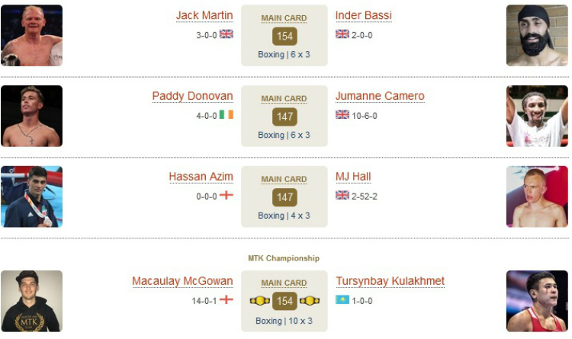Click the UK flag next to MJ Hall's record
The image size is (572, 339).
tap(342, 195)
